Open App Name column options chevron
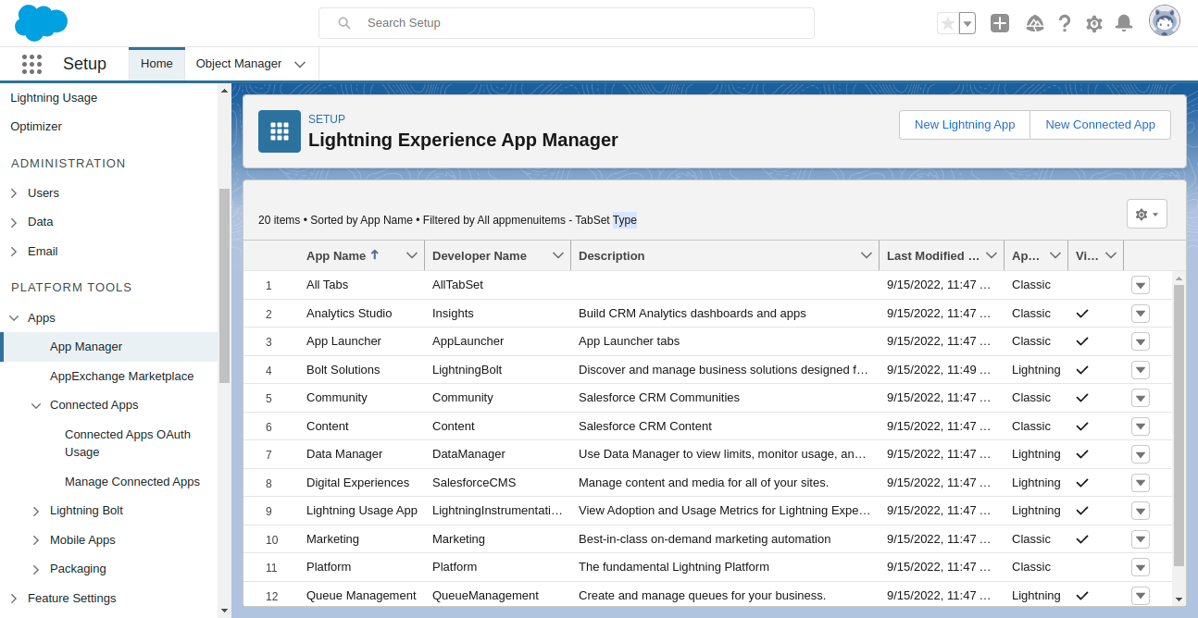Screen dimensions: 1198x618 point(412,255)
